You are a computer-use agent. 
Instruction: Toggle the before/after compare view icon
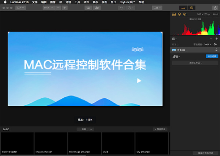[x=97, y=8]
